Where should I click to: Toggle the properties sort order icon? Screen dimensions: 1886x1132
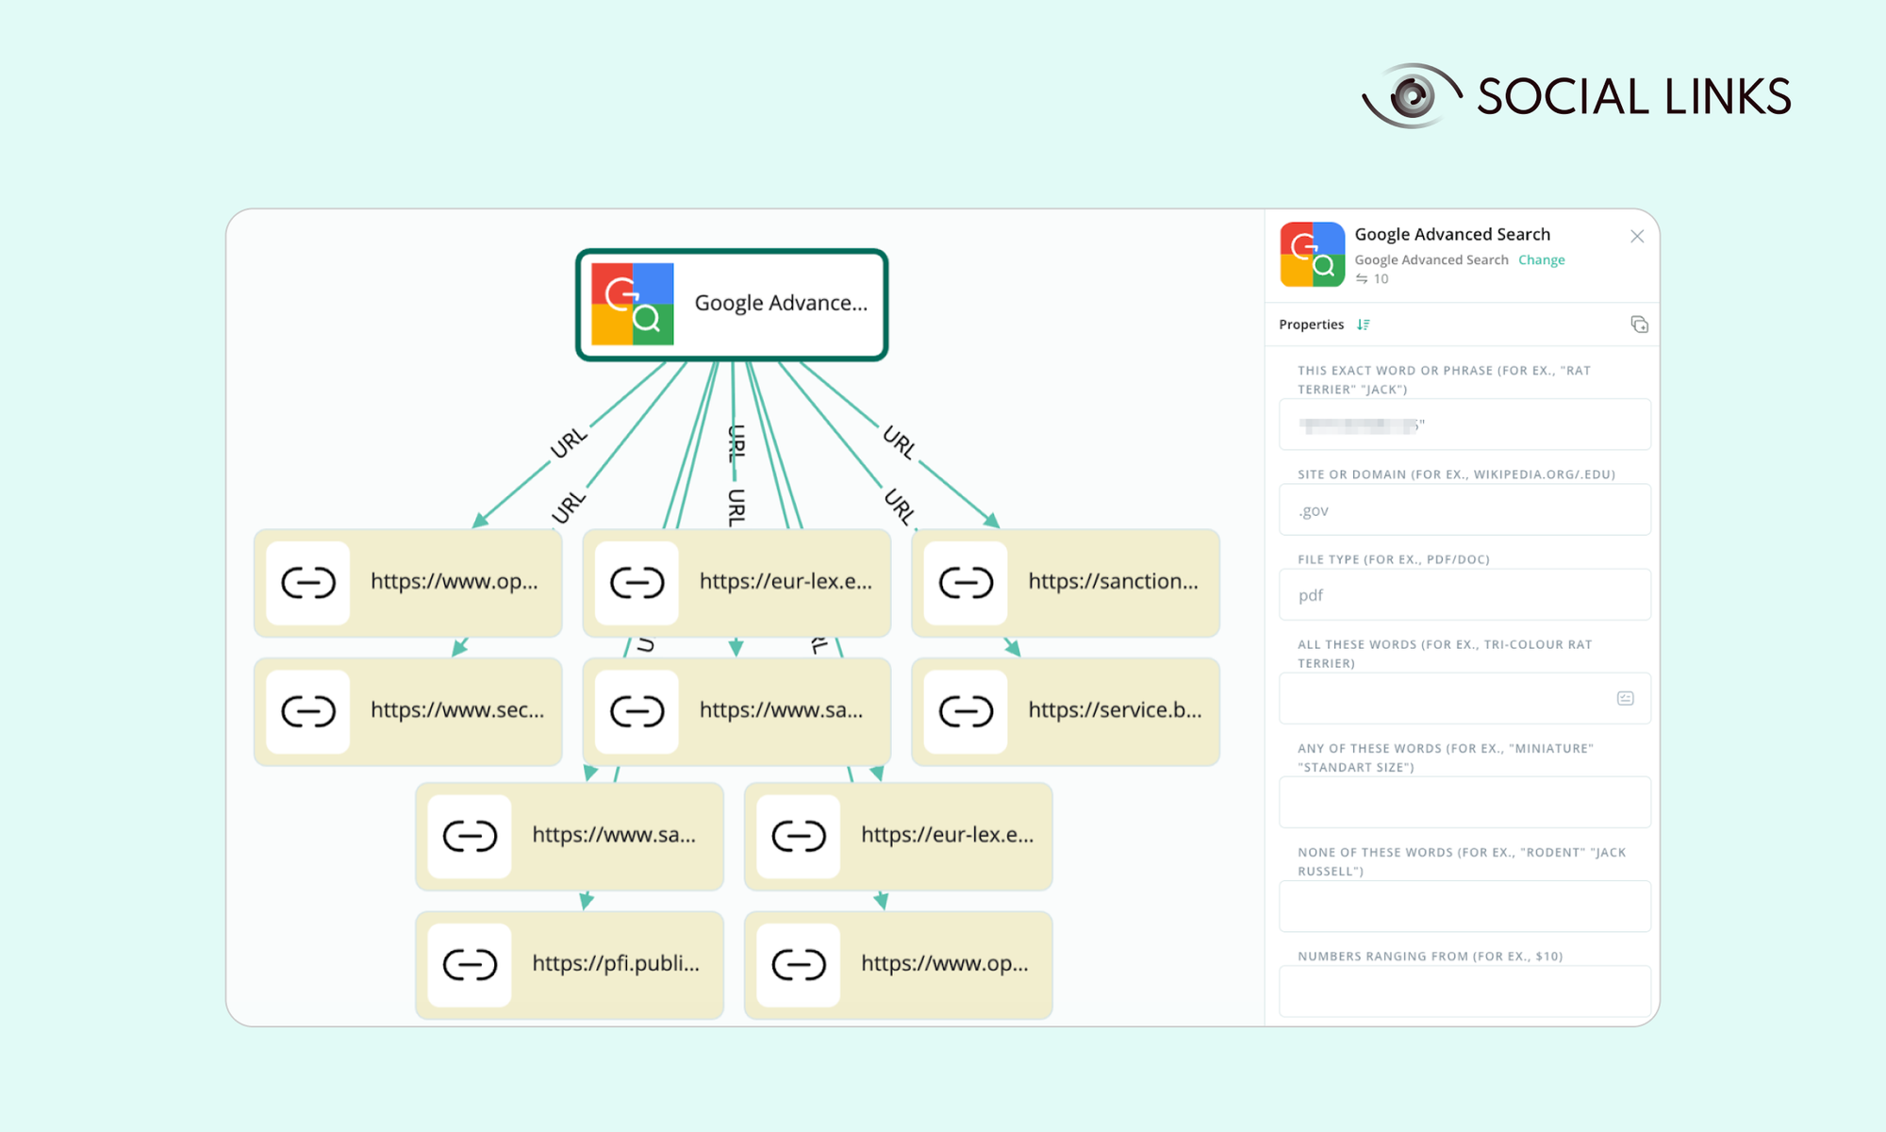(1363, 325)
